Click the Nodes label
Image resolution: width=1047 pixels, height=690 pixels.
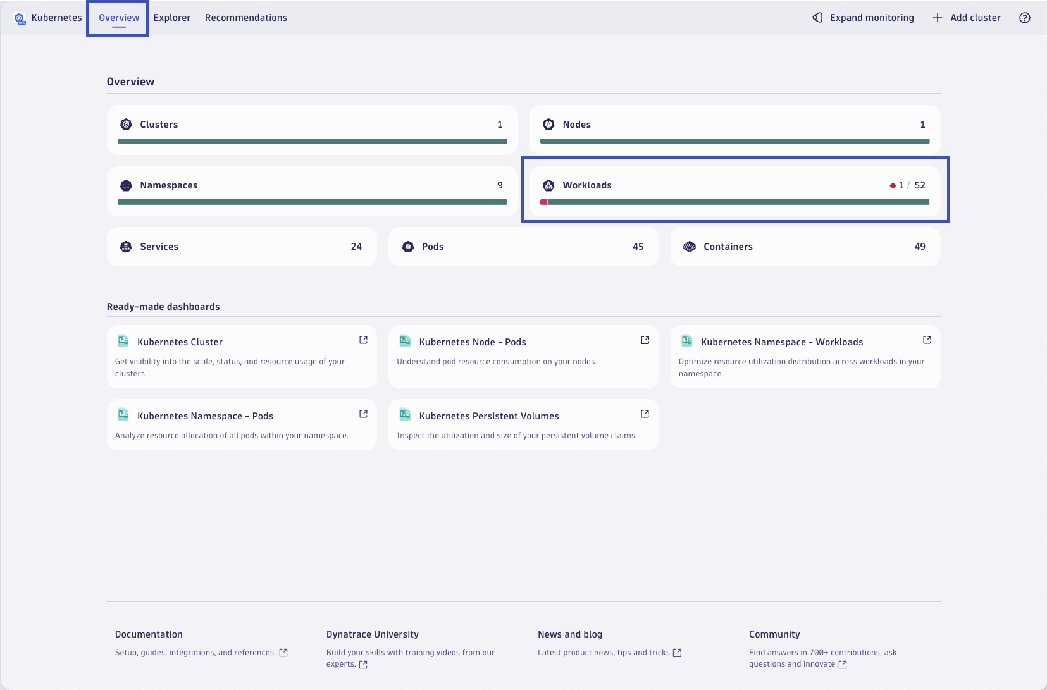[x=577, y=125]
